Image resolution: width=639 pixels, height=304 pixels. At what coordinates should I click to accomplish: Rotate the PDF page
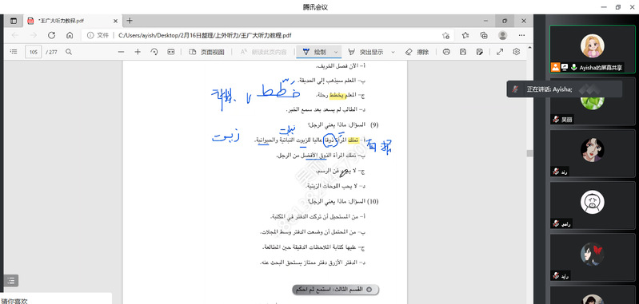154,52
